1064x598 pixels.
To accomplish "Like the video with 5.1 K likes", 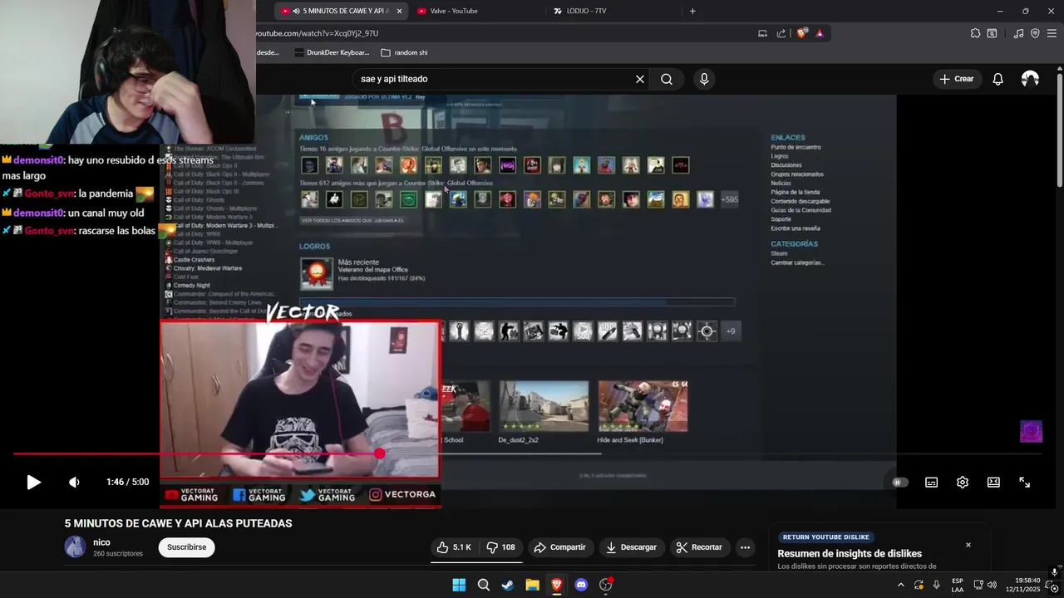I will tap(455, 547).
